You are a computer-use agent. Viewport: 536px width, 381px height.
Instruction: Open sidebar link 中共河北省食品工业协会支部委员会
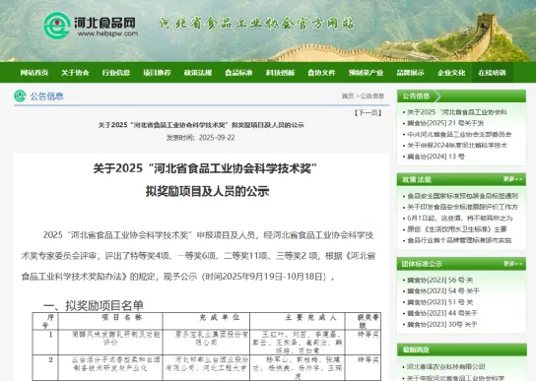459,134
